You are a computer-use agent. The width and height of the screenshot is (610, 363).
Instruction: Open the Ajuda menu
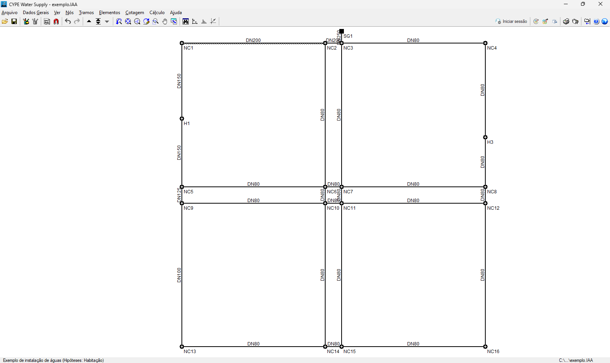pyautogui.click(x=176, y=13)
